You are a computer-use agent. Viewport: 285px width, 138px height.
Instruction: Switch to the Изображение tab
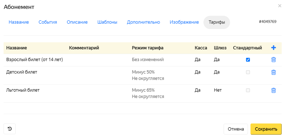click(184, 22)
